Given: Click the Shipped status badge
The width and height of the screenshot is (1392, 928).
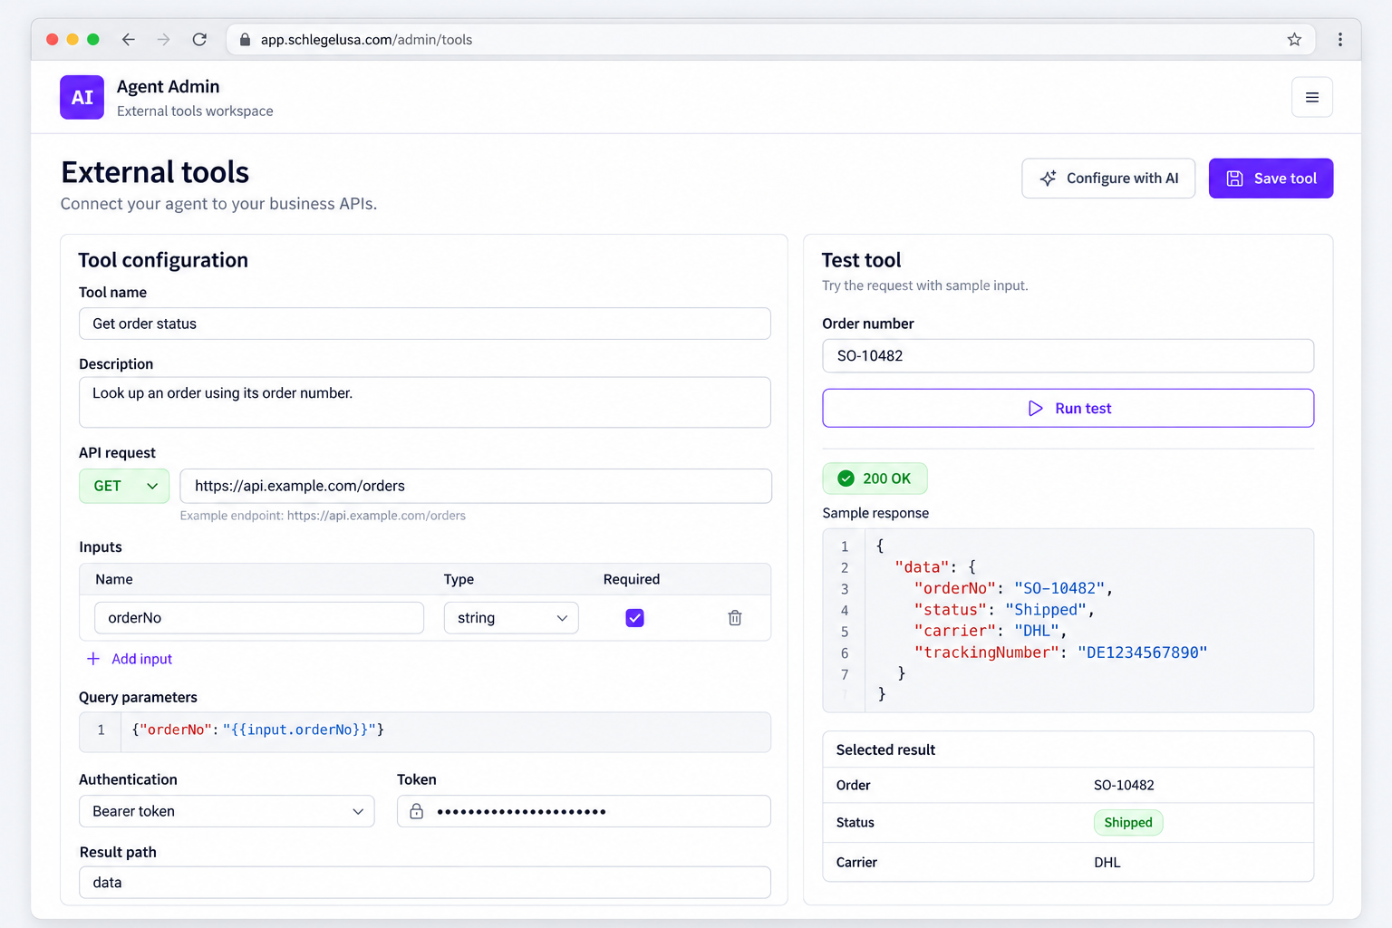Looking at the screenshot, I should point(1127,823).
